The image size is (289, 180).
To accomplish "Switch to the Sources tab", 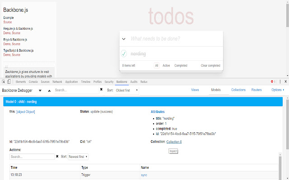I will click(45, 82).
